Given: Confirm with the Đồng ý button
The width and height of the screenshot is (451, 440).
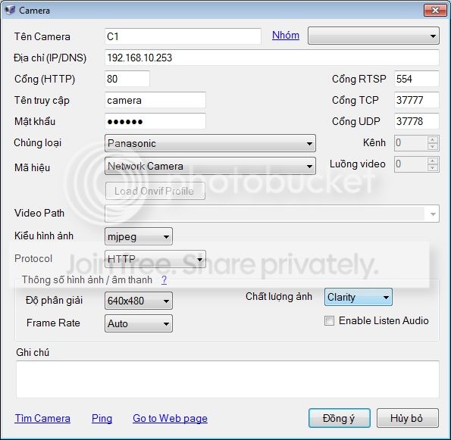Looking at the screenshot, I should pyautogui.click(x=340, y=418).
